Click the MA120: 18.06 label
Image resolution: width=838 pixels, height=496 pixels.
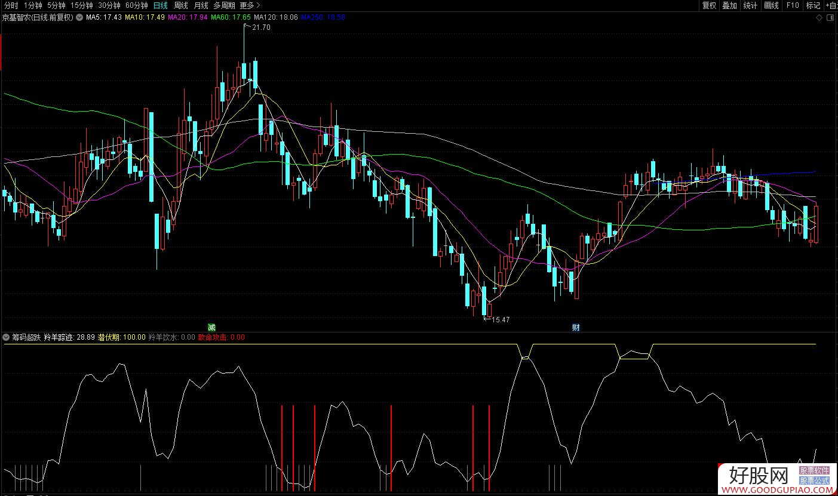point(275,17)
